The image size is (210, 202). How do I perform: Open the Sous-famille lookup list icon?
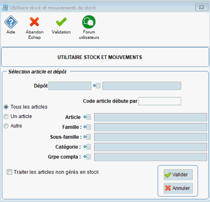(x=87, y=137)
